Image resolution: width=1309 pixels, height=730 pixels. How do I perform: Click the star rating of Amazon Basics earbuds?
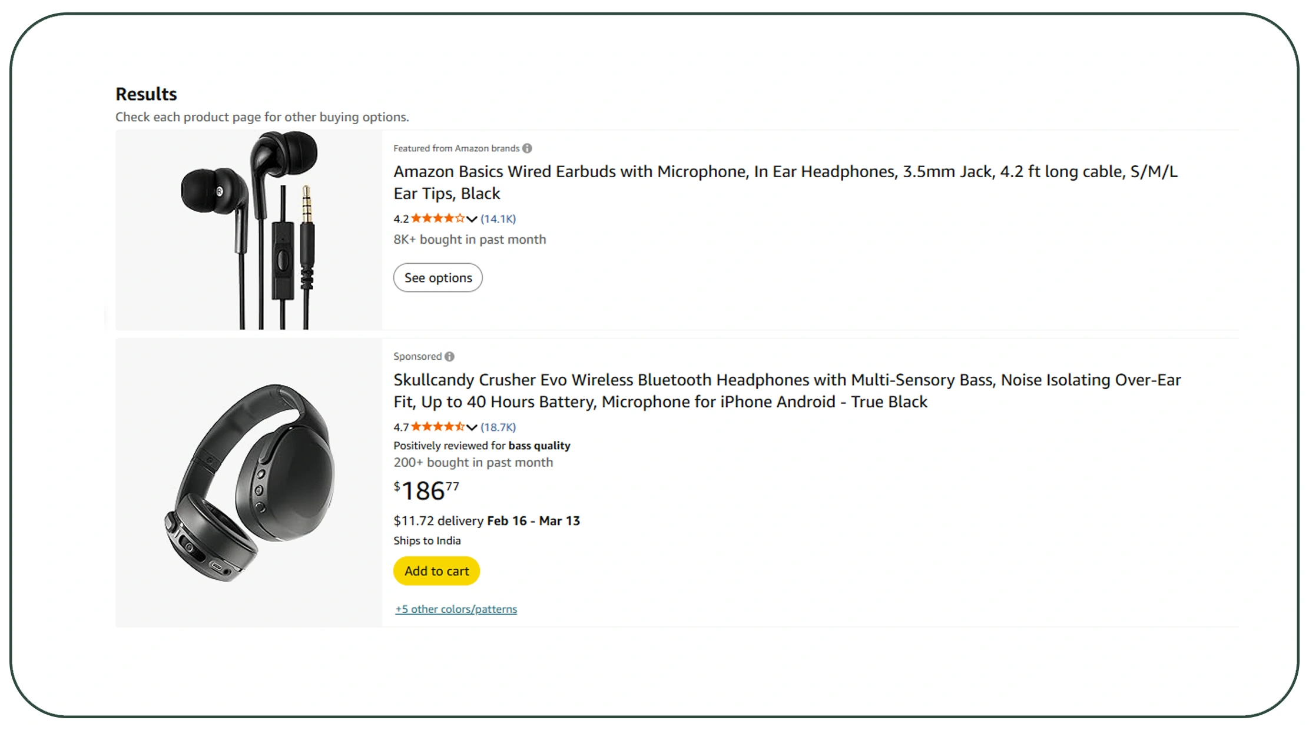click(x=438, y=219)
